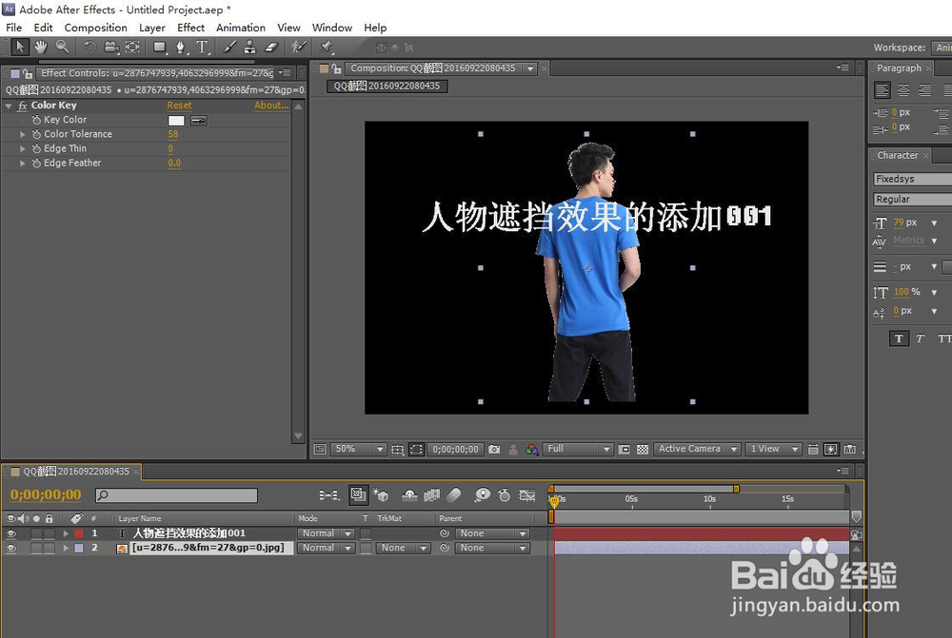
Task: Collapse the Color Key effect
Action: pos(9,106)
